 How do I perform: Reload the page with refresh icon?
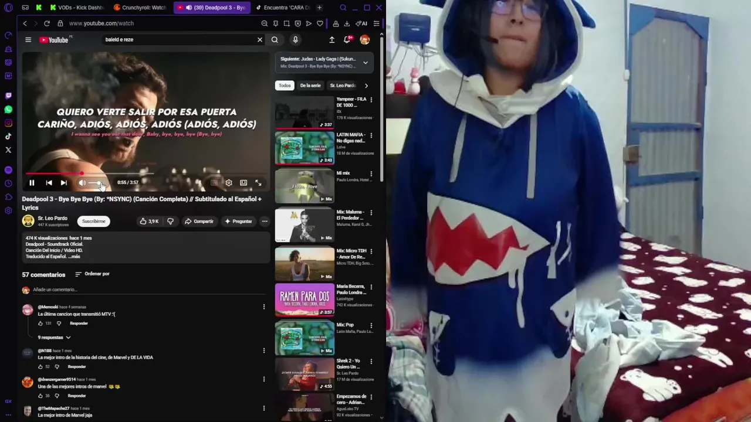[47, 23]
